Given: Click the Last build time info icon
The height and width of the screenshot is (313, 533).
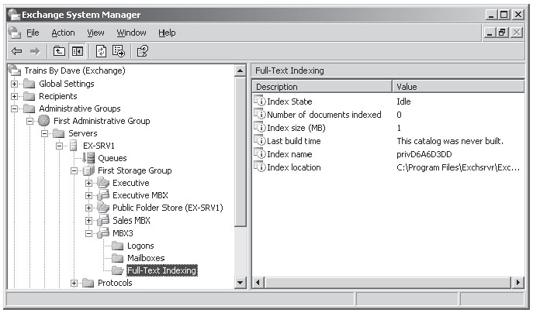Looking at the screenshot, I should click(x=260, y=140).
